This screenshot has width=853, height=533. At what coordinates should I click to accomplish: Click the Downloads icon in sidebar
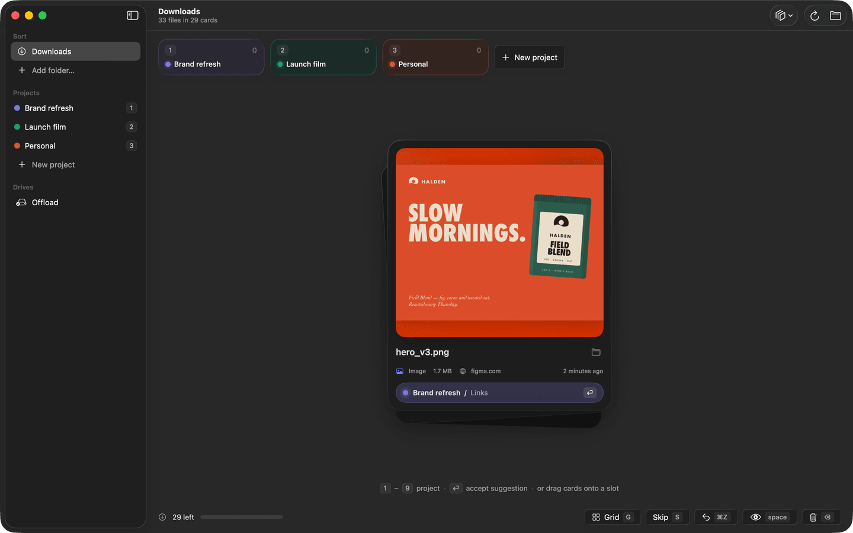point(22,51)
